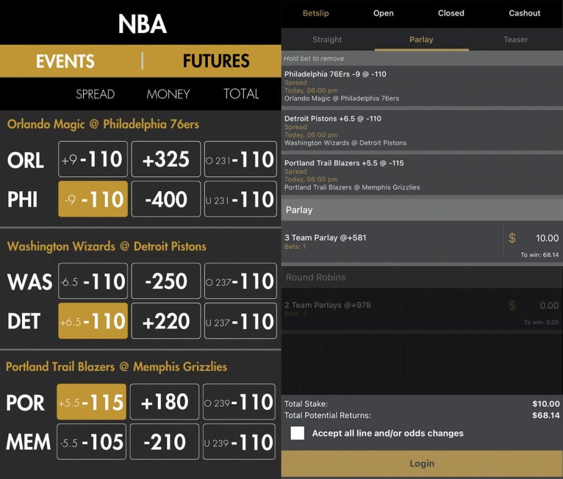Image resolution: width=563 pixels, height=479 pixels.
Task: Select PHI -400 moneyline
Action: (x=166, y=199)
